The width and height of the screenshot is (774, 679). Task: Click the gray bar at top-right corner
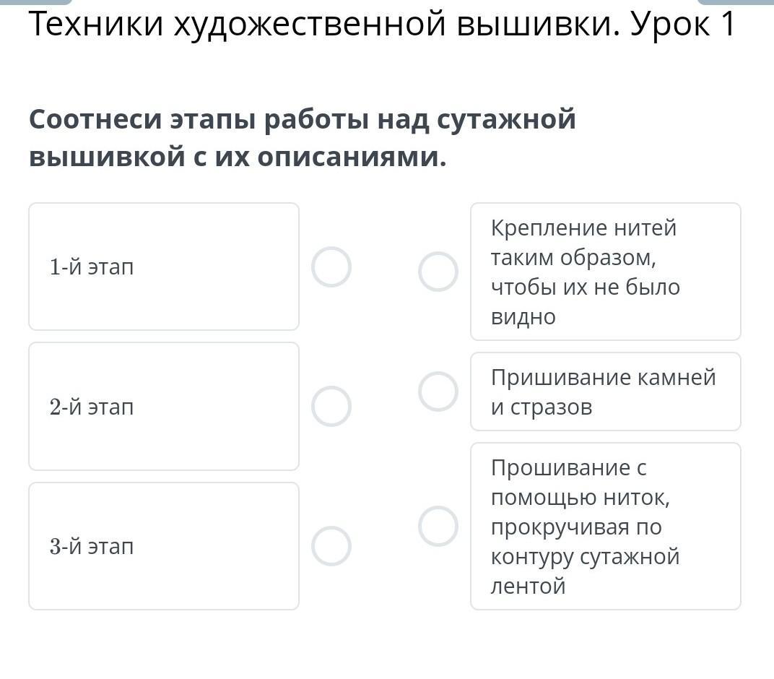pyautogui.click(x=735, y=2)
